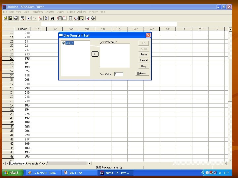The image size is (238, 178).
Task: Select the cell with value 220 in row 44
Action: [x=22, y=135]
